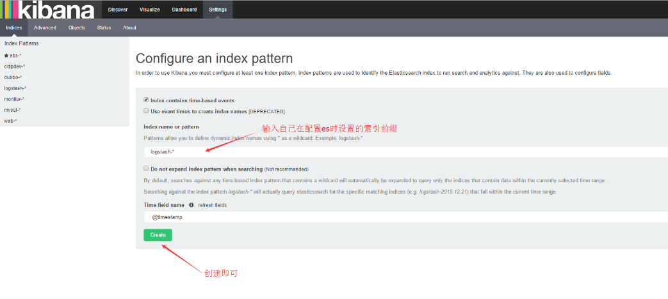Viewport: 668px width, 299px height.
Task: Open the Objects sub-tab
Action: click(x=77, y=27)
